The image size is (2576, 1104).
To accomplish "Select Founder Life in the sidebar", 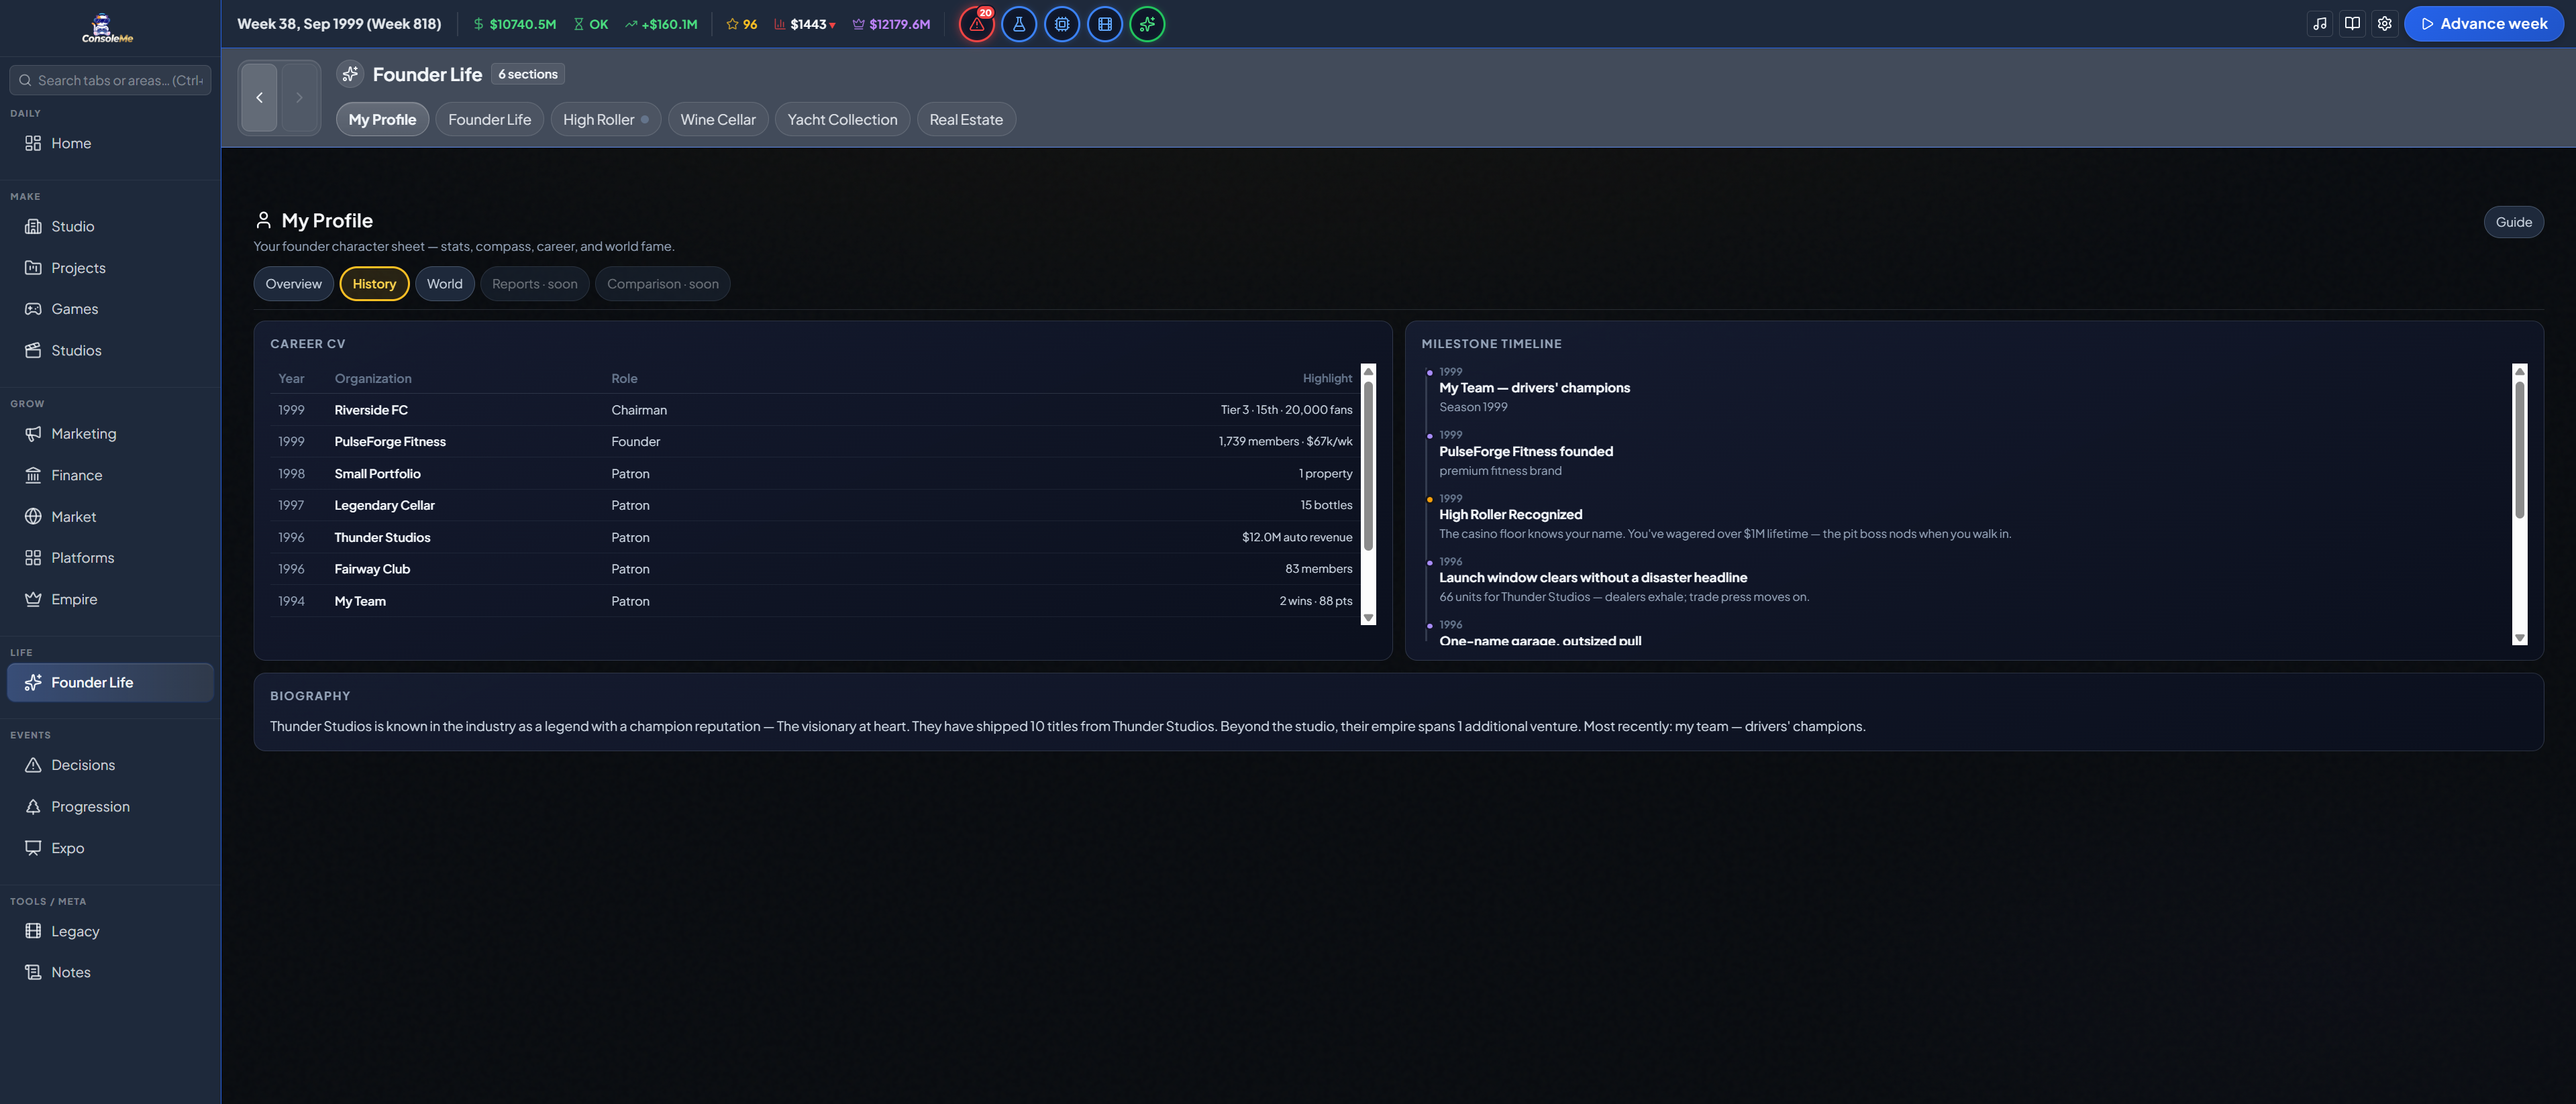I will click(x=110, y=682).
